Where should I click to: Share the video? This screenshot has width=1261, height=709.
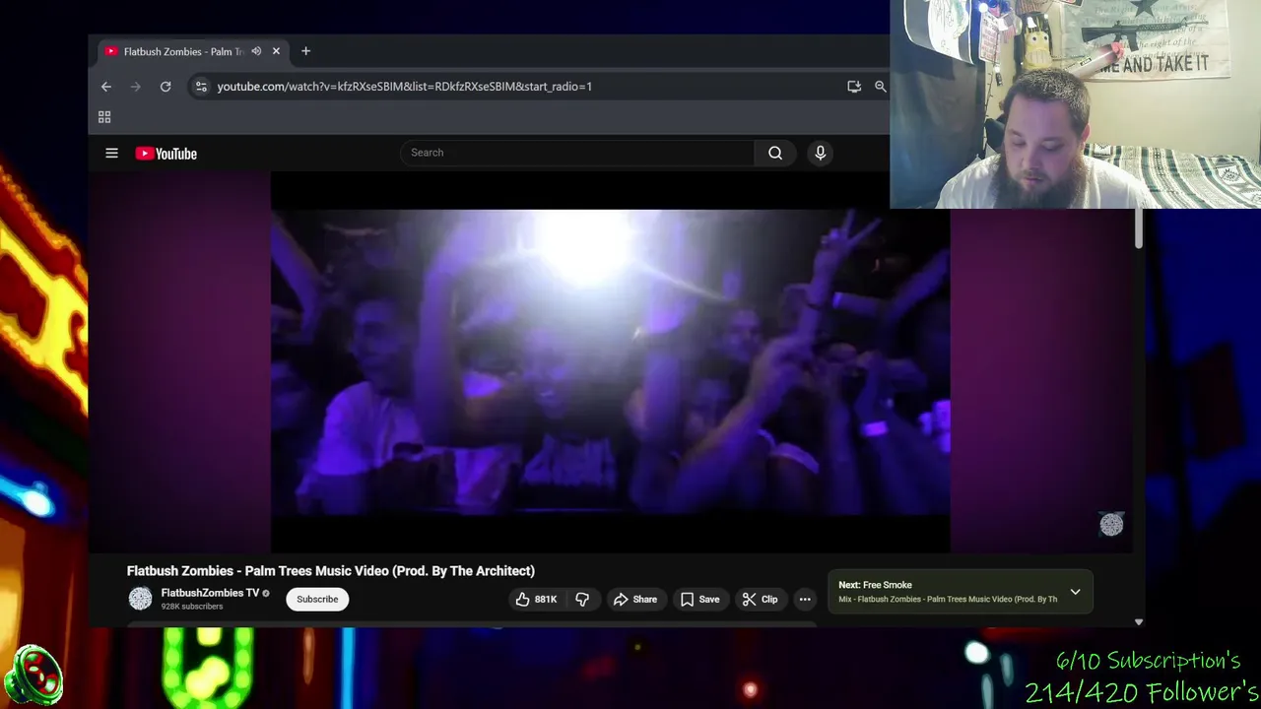(x=635, y=599)
